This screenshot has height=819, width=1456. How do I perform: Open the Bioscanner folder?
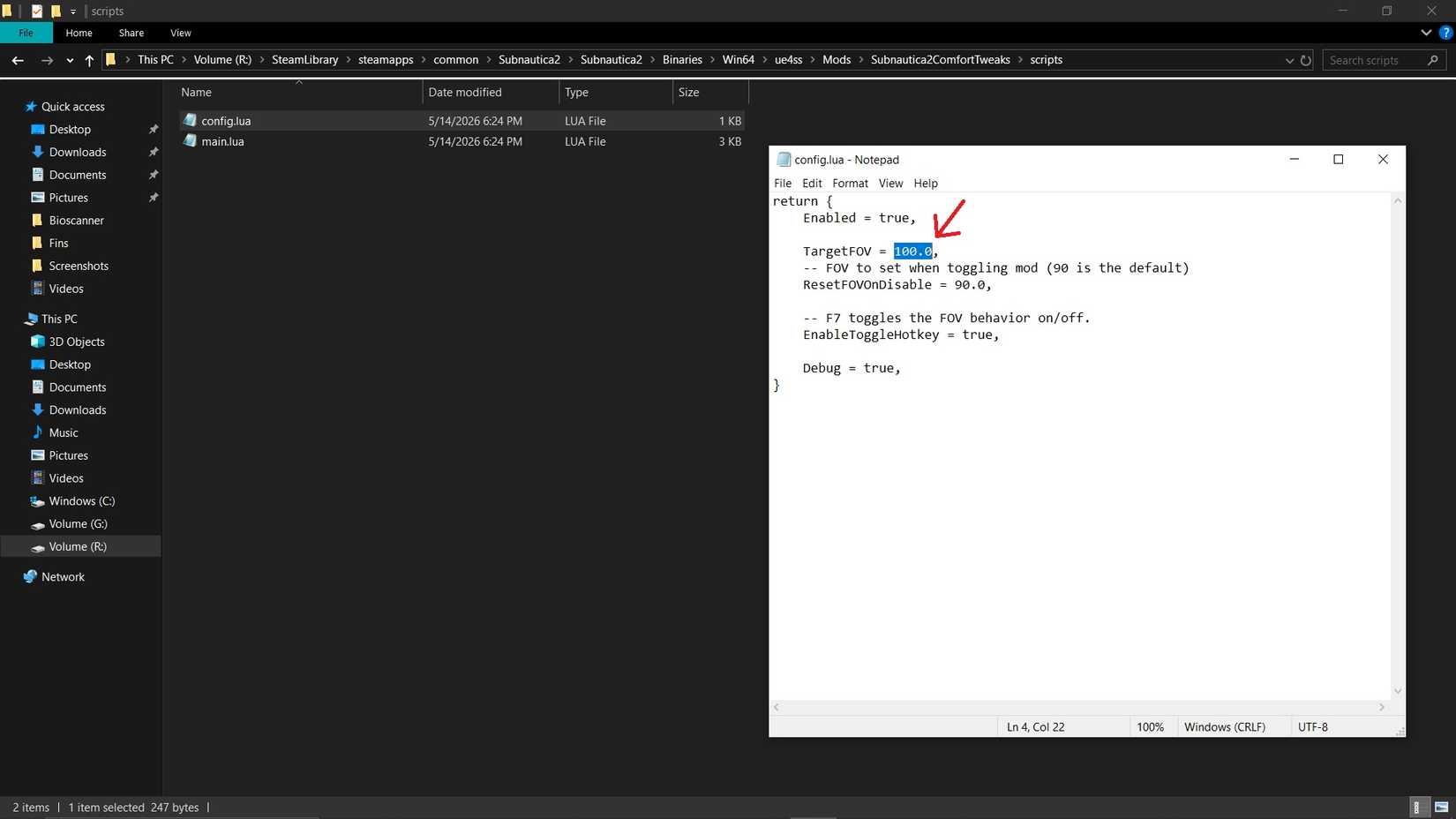point(76,221)
